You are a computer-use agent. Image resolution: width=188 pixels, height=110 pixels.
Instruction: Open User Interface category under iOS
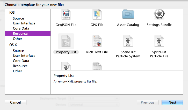click(24, 23)
